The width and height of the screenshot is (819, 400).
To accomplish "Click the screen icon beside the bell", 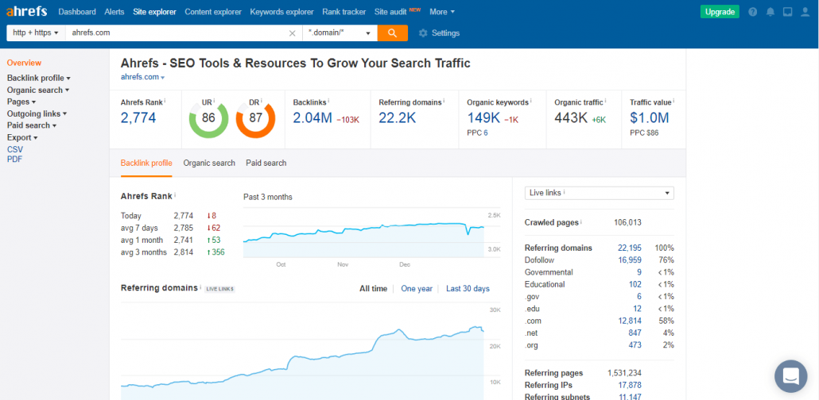I will pos(787,11).
